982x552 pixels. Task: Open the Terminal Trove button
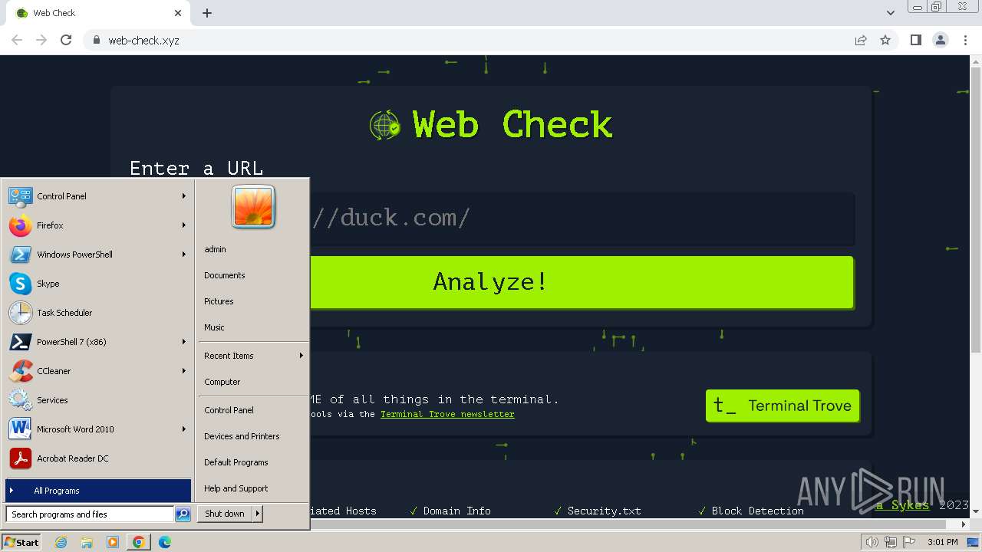coord(782,406)
